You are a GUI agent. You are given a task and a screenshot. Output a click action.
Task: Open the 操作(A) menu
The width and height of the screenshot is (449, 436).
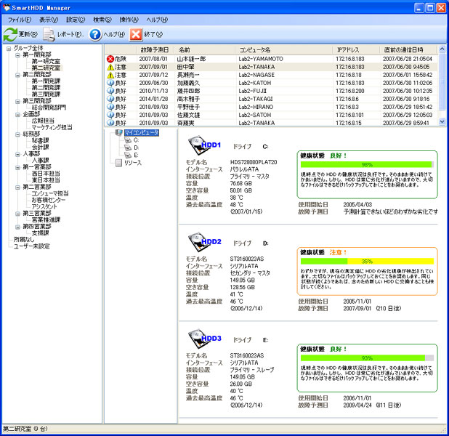129,20
